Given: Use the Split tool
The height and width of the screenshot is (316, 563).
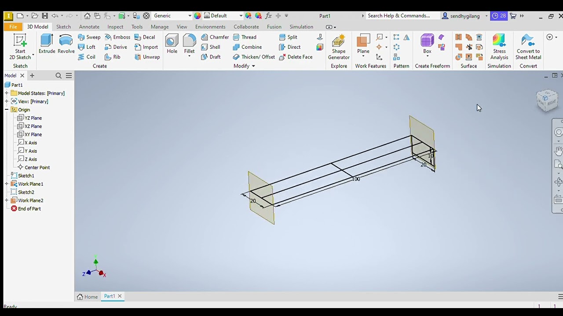Looking at the screenshot, I should (288, 37).
